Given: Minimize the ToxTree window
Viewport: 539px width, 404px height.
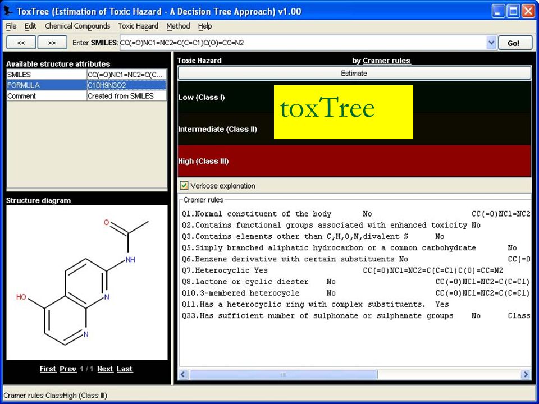Looking at the screenshot, I should click(x=498, y=11).
